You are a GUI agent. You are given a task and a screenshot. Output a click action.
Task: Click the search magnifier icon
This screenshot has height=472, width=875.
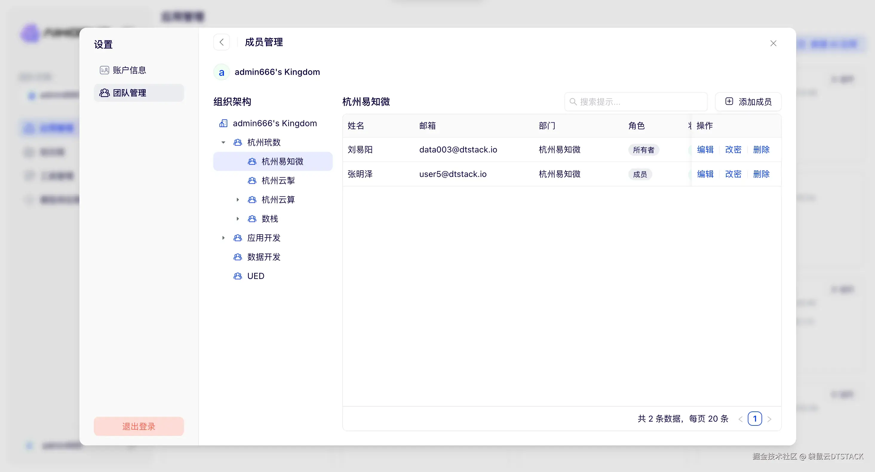pos(573,102)
